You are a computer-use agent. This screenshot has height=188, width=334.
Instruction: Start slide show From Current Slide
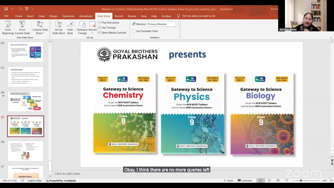coord(22,28)
